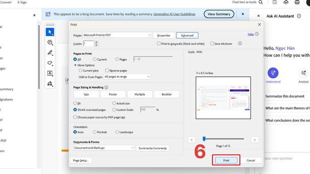Select the highlighter pen tool
The width and height of the screenshot is (310, 174).
coord(50,53)
